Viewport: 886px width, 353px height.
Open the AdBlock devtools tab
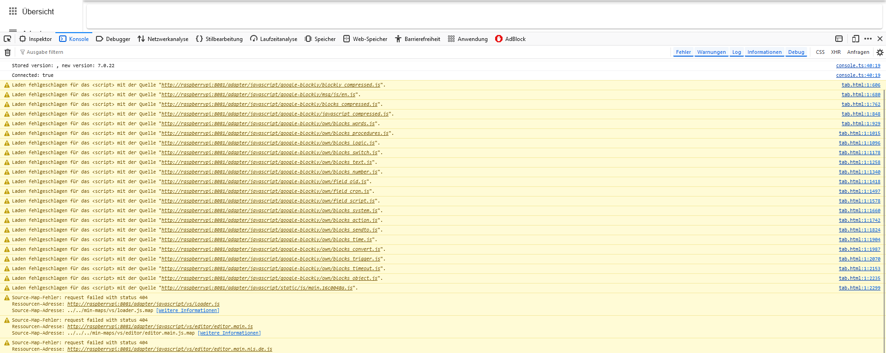click(510, 39)
